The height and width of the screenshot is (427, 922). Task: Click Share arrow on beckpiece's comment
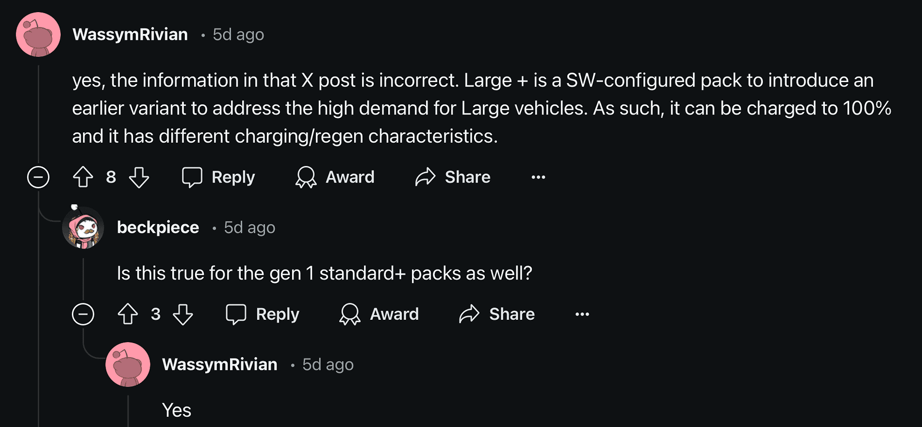pyautogui.click(x=469, y=314)
